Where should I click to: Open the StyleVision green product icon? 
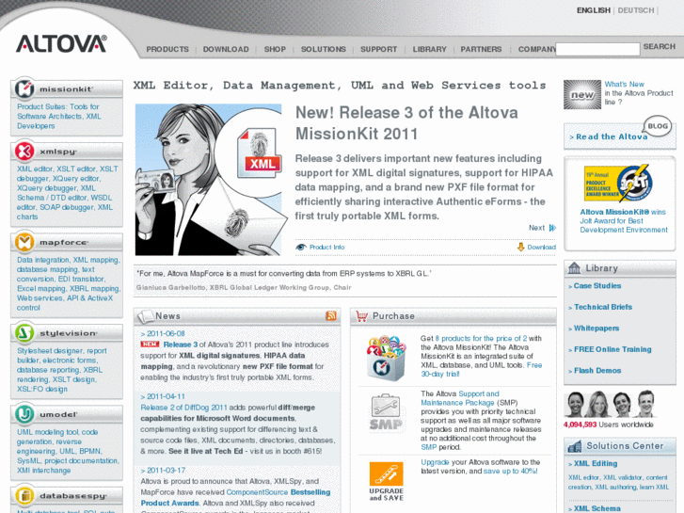pos(24,332)
